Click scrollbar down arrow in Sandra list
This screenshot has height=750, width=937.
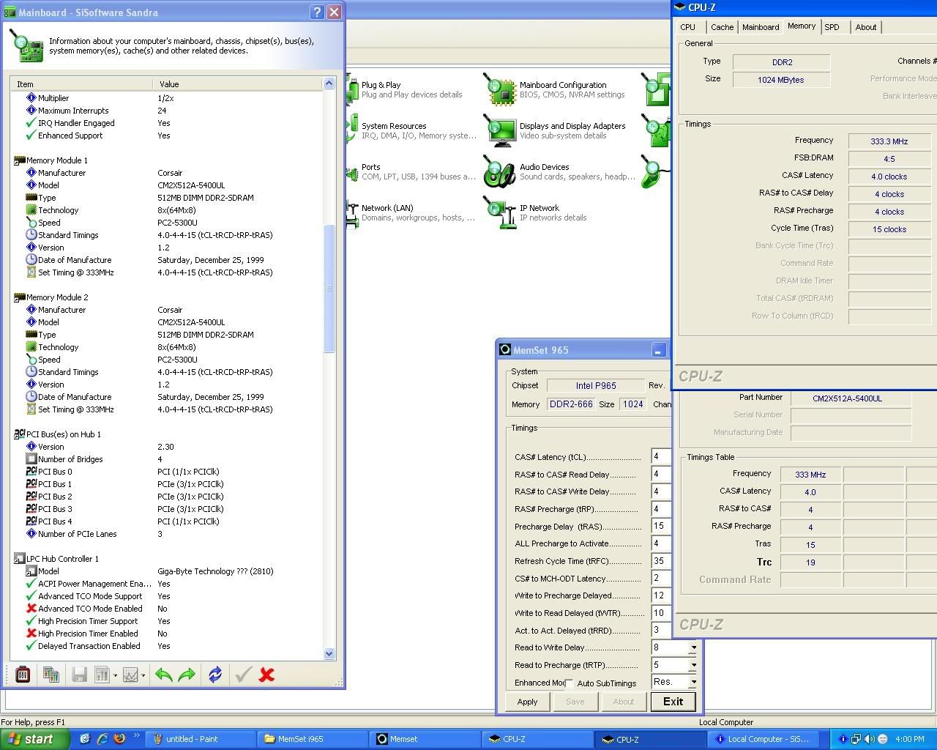point(329,653)
